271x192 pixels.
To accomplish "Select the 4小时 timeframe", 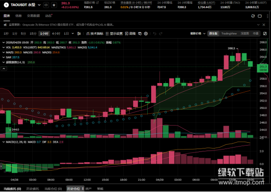I will [x=56, y=34].
